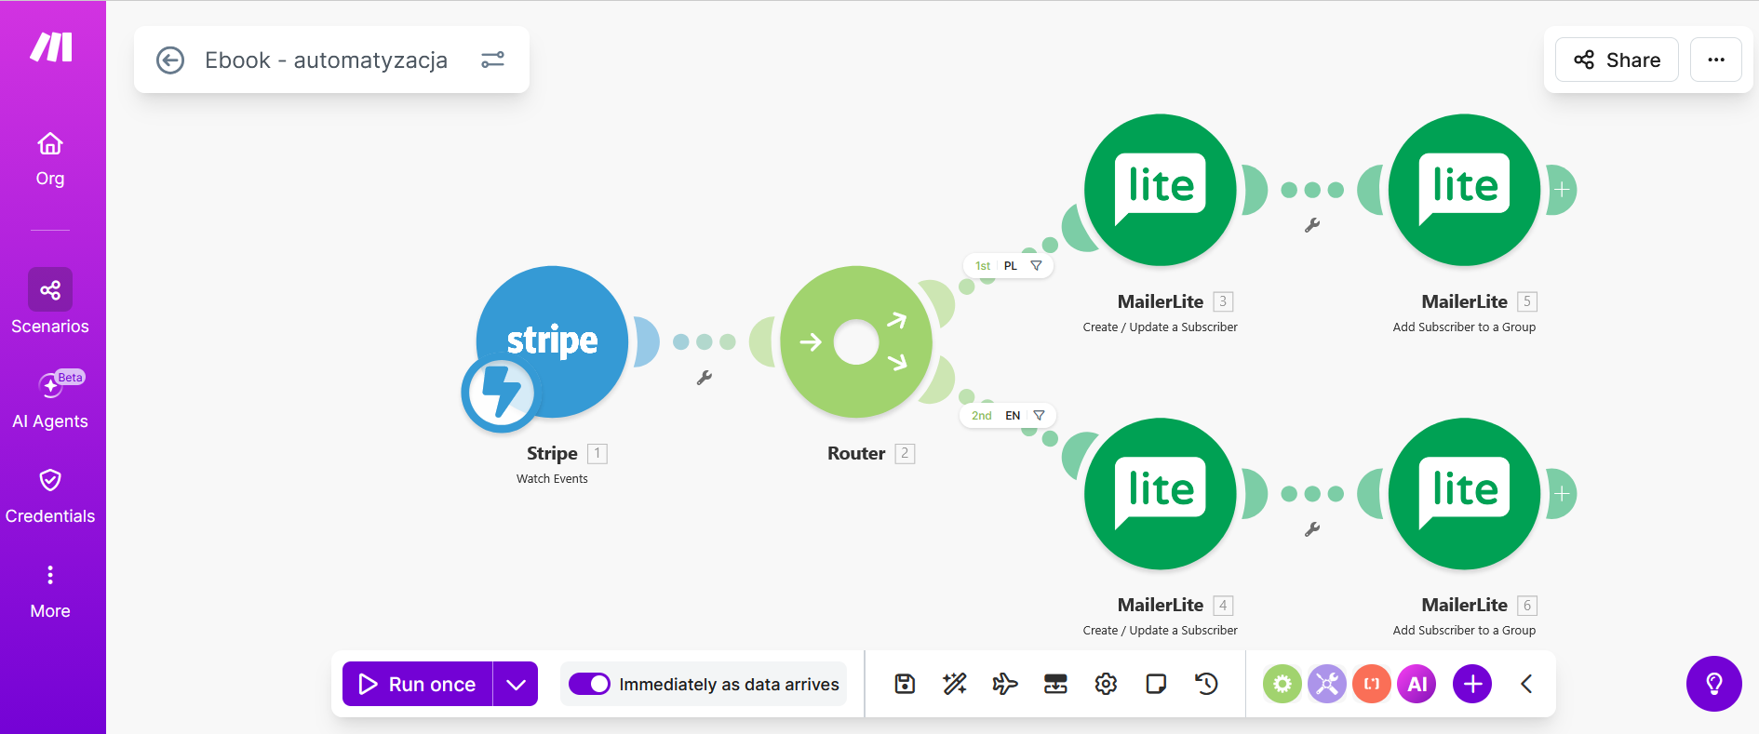Open schedule setting Immediately as data arrives
The image size is (1759, 734).
coord(729,684)
